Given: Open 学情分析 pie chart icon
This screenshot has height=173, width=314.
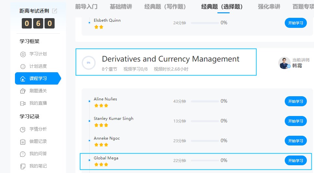Looking at the screenshot, I should [x=23, y=129].
